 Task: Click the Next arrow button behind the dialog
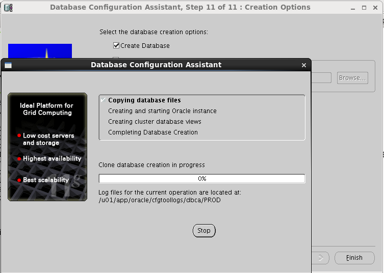[320, 258]
